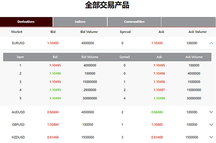
Task: Select the NZDUSD market name
Action: pyautogui.click(x=18, y=137)
